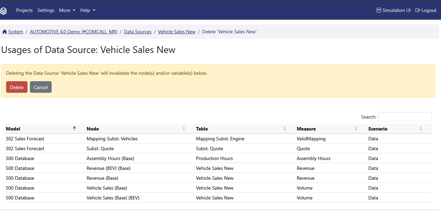Click the Simulation UI icon
Screen dimensions: 441x212
coord(379,10)
